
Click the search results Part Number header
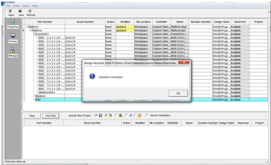tap(44, 123)
